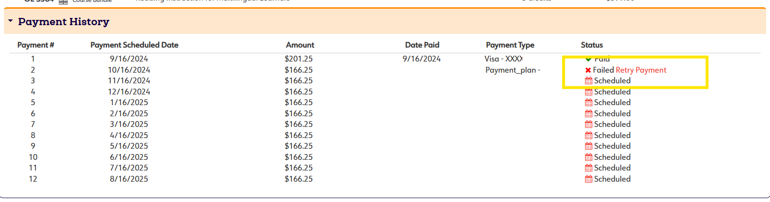
Task: Click calendar icon for payment 4
Action: coord(588,92)
